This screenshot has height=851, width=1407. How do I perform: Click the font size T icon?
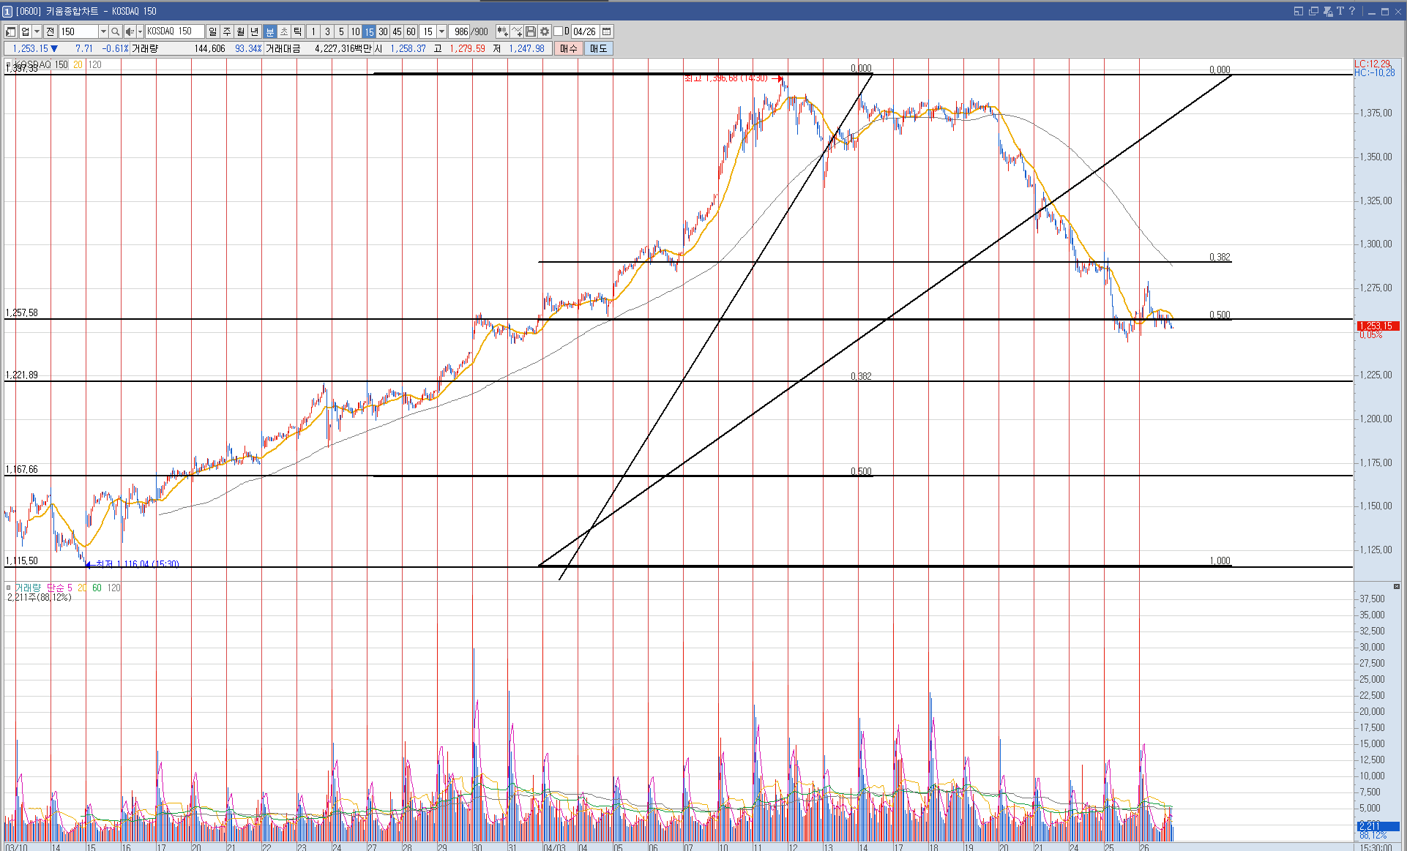1340,11
